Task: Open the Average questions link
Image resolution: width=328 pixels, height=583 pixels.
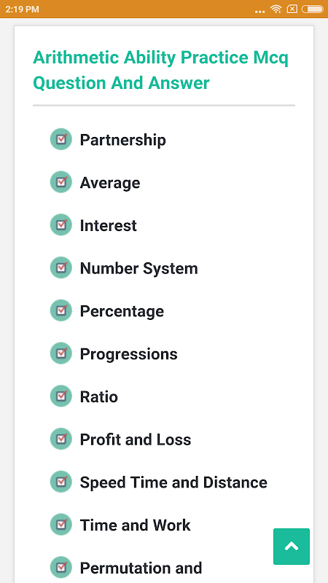Action: [x=110, y=183]
